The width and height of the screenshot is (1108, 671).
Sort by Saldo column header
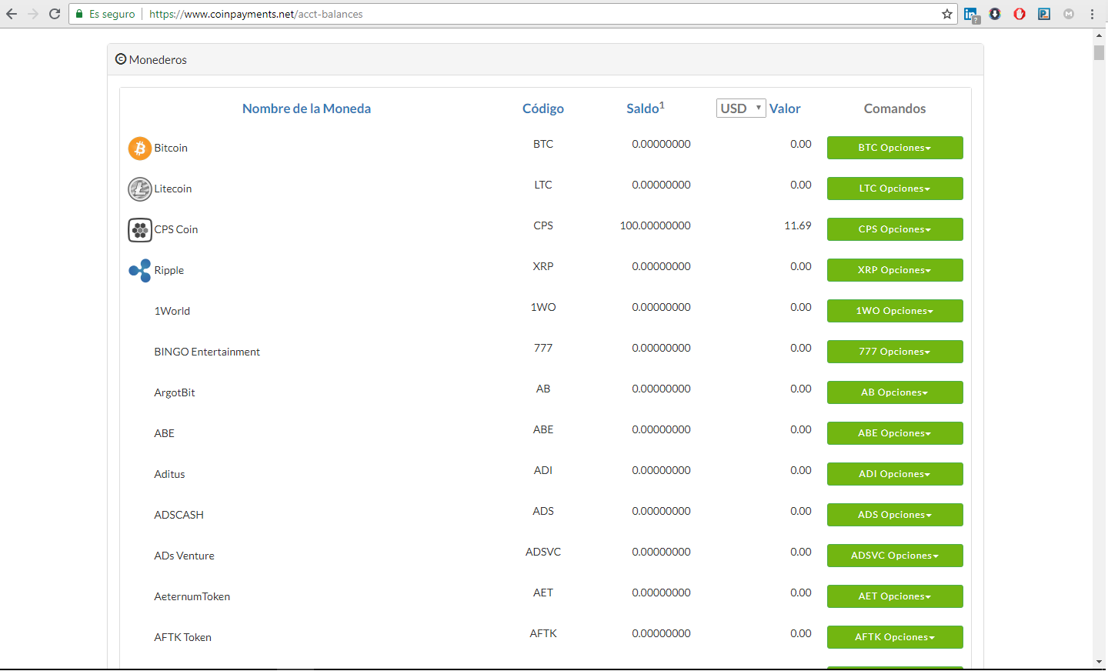click(x=645, y=108)
